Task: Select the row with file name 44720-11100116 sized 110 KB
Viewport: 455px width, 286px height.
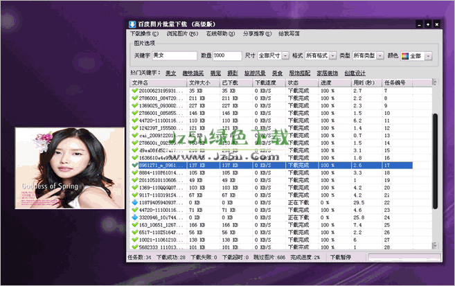Action: 271,120
